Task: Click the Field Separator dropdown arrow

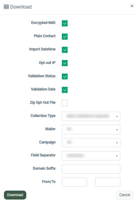Action: tap(117, 156)
